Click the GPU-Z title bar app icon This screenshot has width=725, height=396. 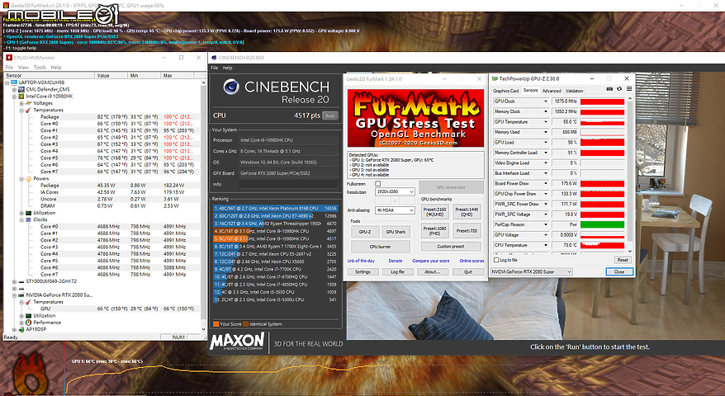point(495,79)
